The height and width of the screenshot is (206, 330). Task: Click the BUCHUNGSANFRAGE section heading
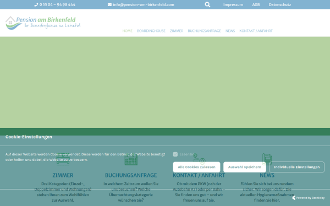click(131, 175)
